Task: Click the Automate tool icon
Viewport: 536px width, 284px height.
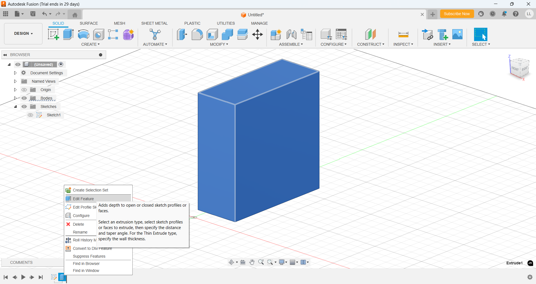Action: (155, 34)
